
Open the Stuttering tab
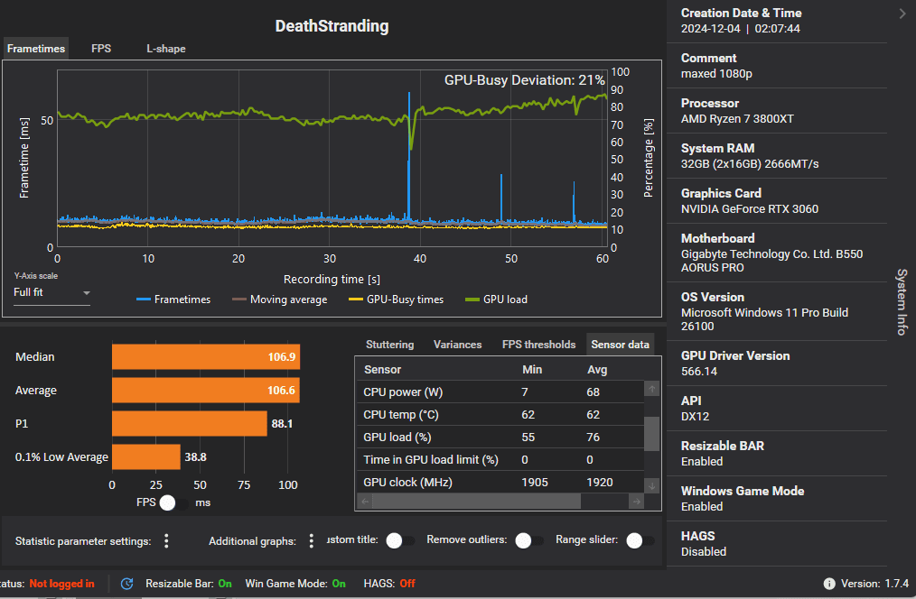389,344
